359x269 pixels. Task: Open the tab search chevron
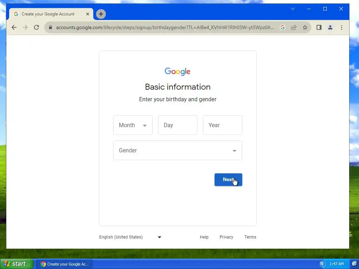293,9
